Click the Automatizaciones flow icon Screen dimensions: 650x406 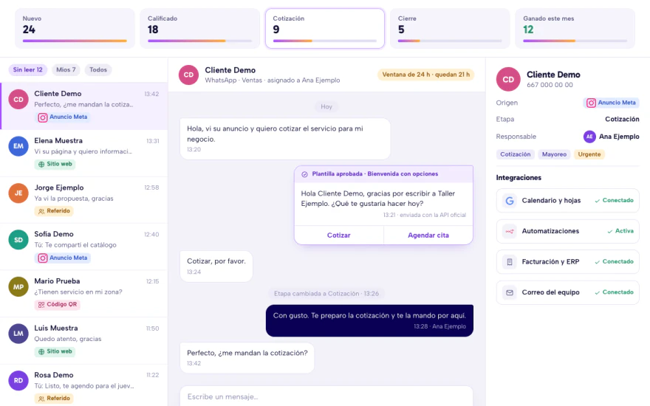coord(510,231)
